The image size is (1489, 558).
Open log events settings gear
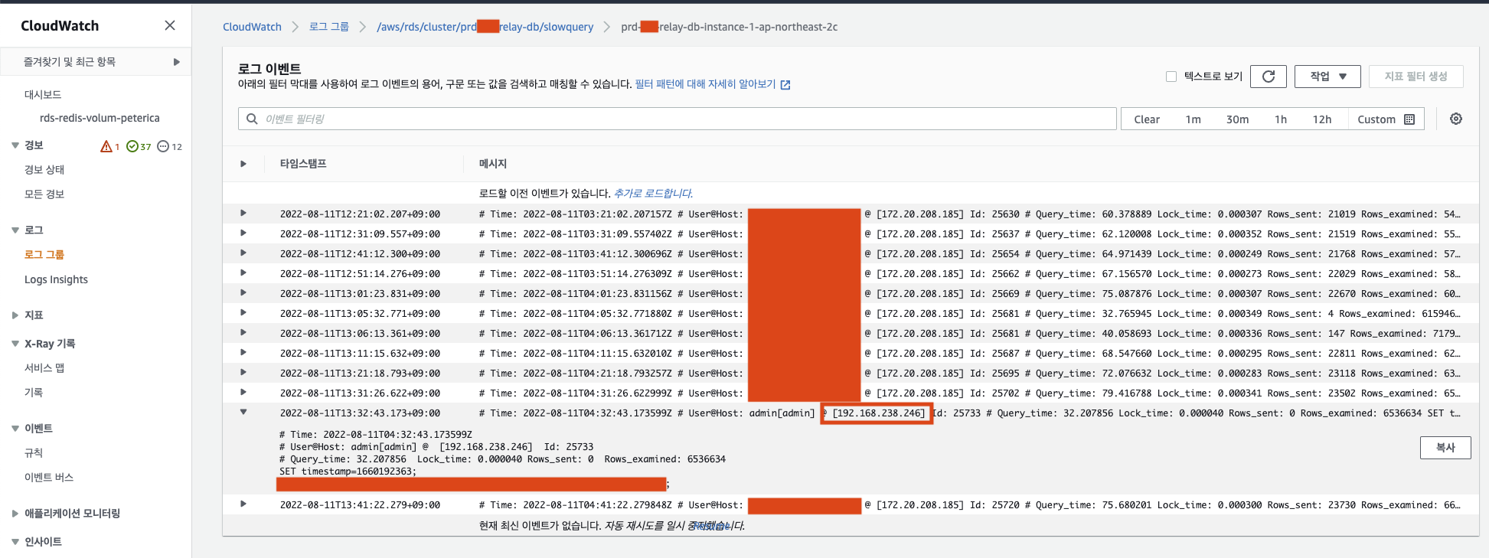pos(1456,119)
